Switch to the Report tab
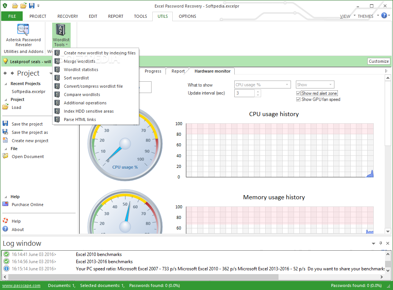393x290 pixels. 178,71
